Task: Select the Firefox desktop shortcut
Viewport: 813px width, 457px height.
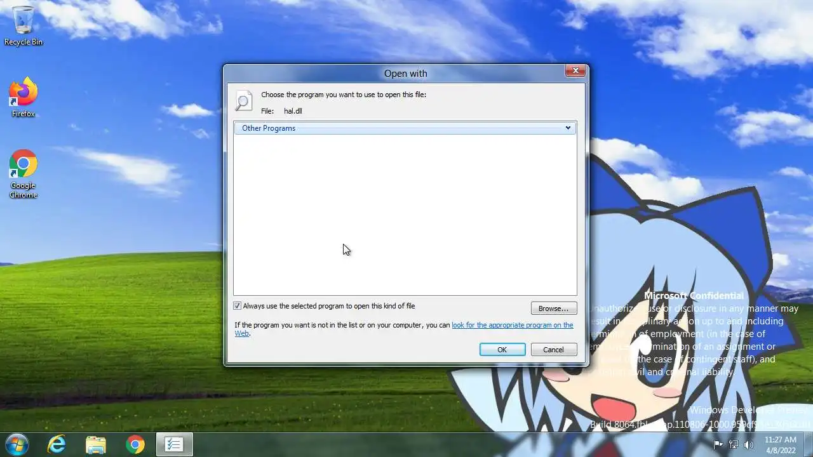Action: pos(24,97)
